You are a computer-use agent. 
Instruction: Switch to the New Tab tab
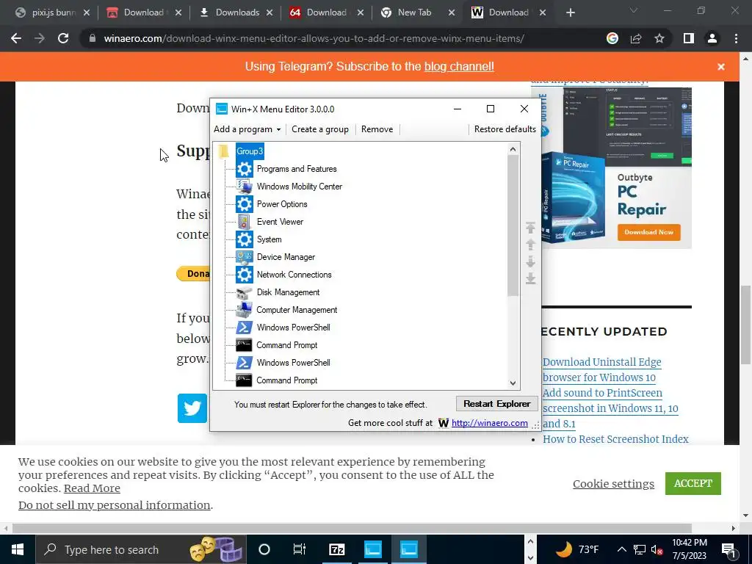click(414, 12)
